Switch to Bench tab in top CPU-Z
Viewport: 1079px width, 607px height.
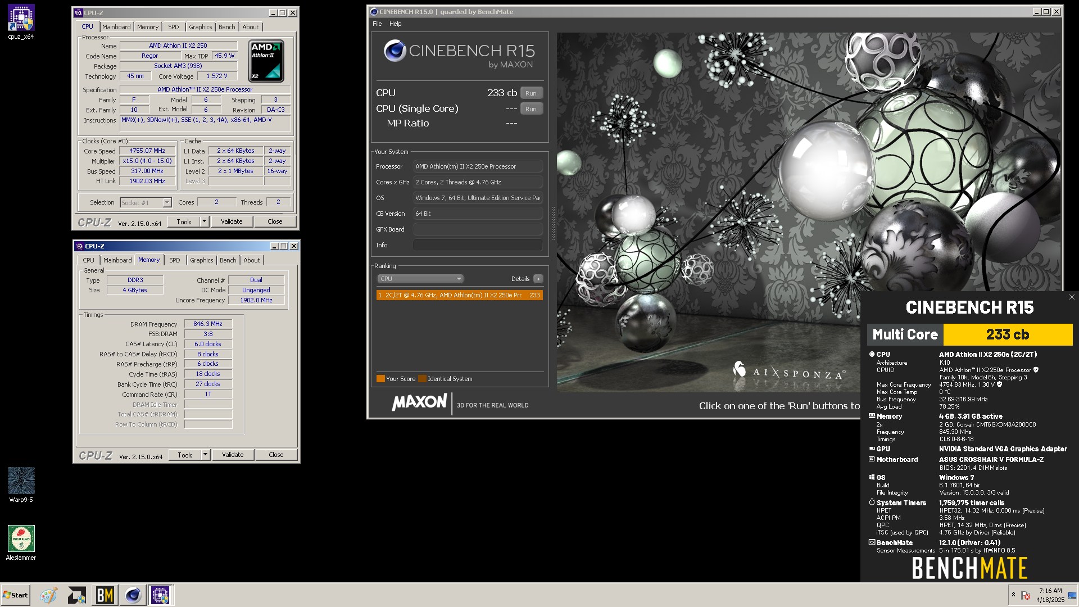coord(226,27)
